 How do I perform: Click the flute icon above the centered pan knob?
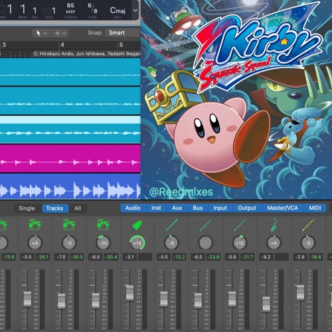206,225
